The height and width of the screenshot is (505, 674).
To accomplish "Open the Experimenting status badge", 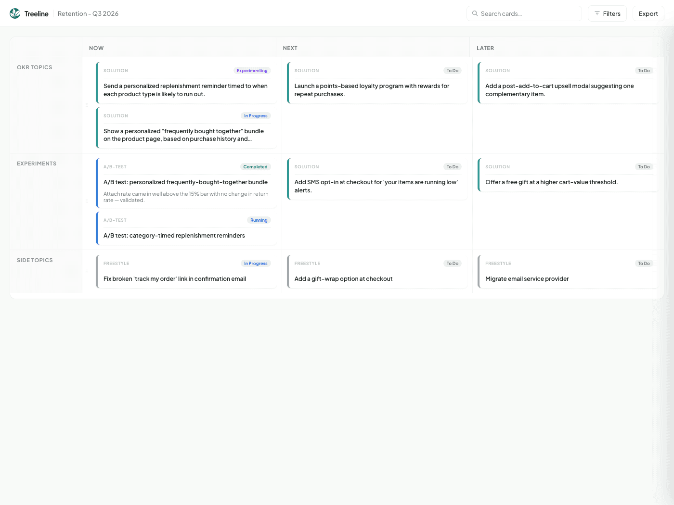I will click(252, 71).
